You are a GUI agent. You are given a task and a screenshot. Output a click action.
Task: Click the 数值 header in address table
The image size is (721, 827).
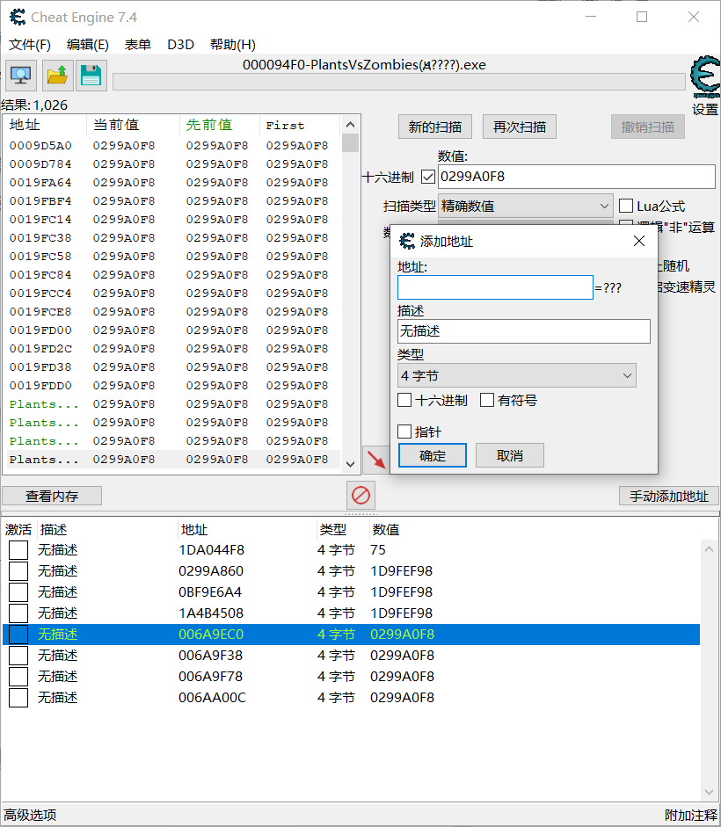coord(386,530)
